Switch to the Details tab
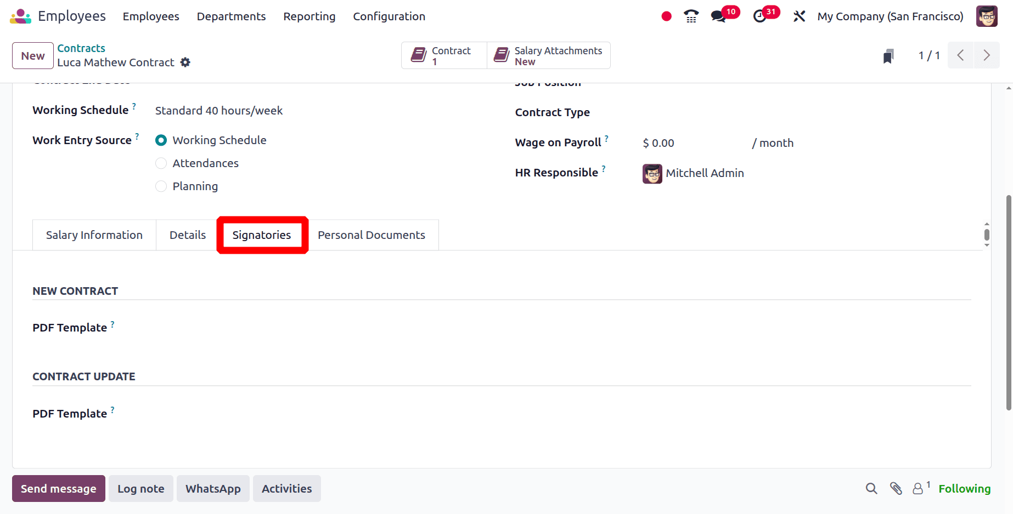Screen dimensions: 1013x514 click(188, 235)
